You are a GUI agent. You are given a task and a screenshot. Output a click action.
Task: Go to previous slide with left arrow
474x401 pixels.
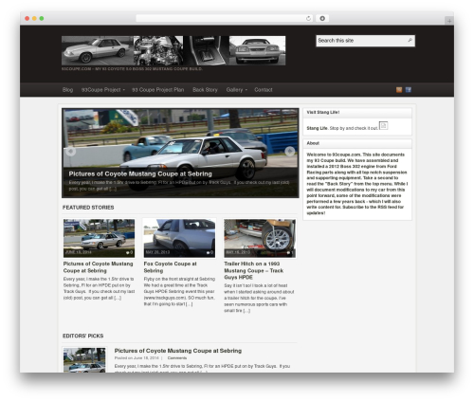(x=71, y=152)
